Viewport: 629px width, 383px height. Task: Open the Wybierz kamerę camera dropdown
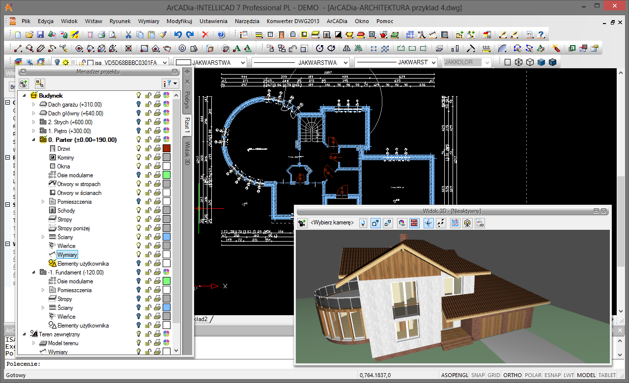coord(363,223)
